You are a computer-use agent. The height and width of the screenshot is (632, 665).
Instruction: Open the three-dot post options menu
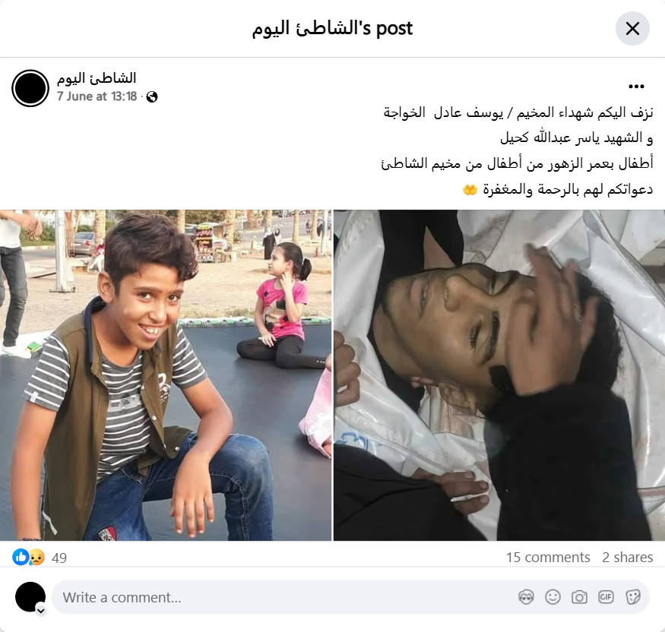(x=636, y=87)
